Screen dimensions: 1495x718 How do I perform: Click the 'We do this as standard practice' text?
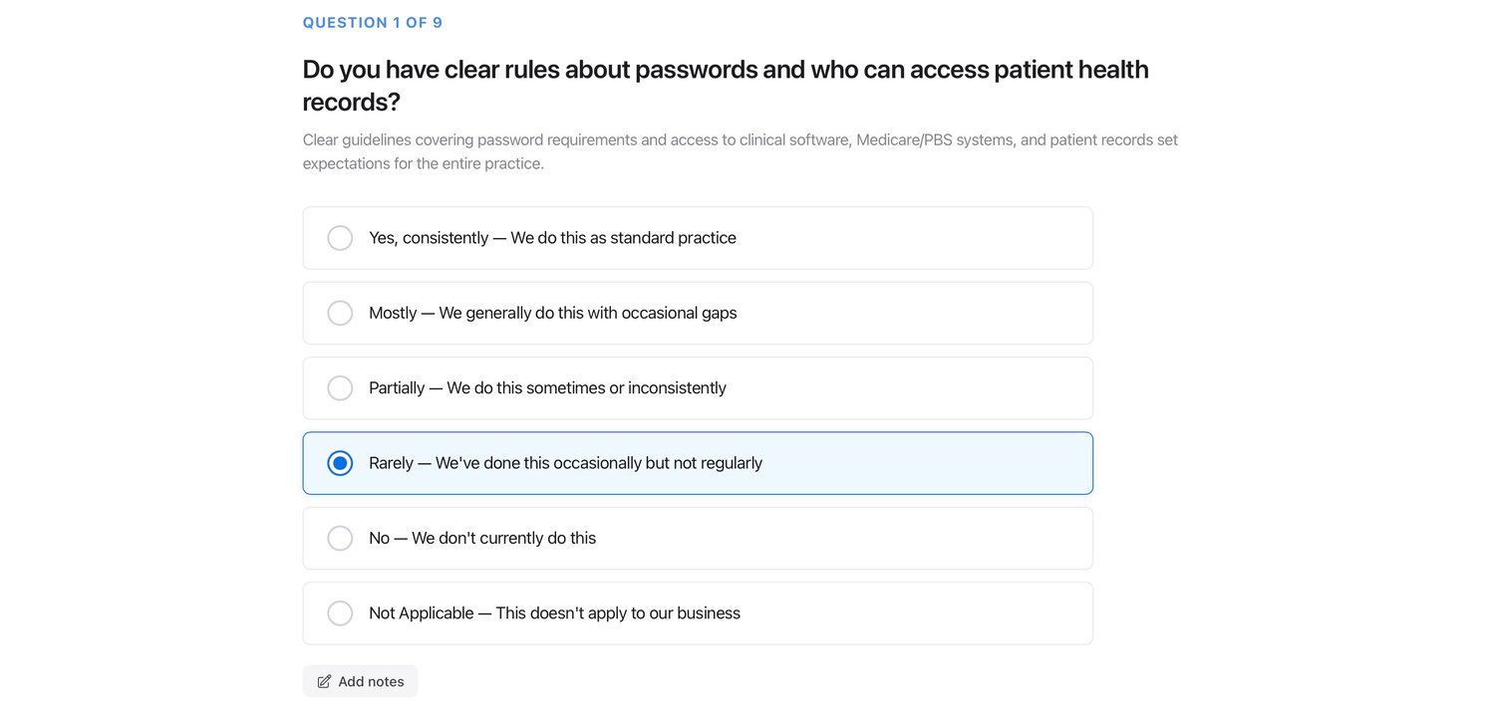click(623, 238)
